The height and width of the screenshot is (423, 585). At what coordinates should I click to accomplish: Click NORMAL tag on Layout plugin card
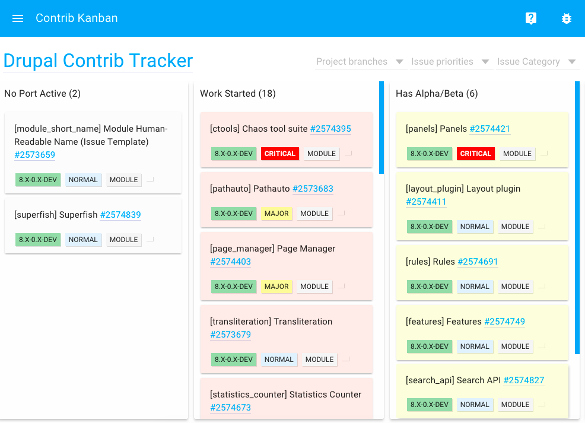tap(475, 227)
